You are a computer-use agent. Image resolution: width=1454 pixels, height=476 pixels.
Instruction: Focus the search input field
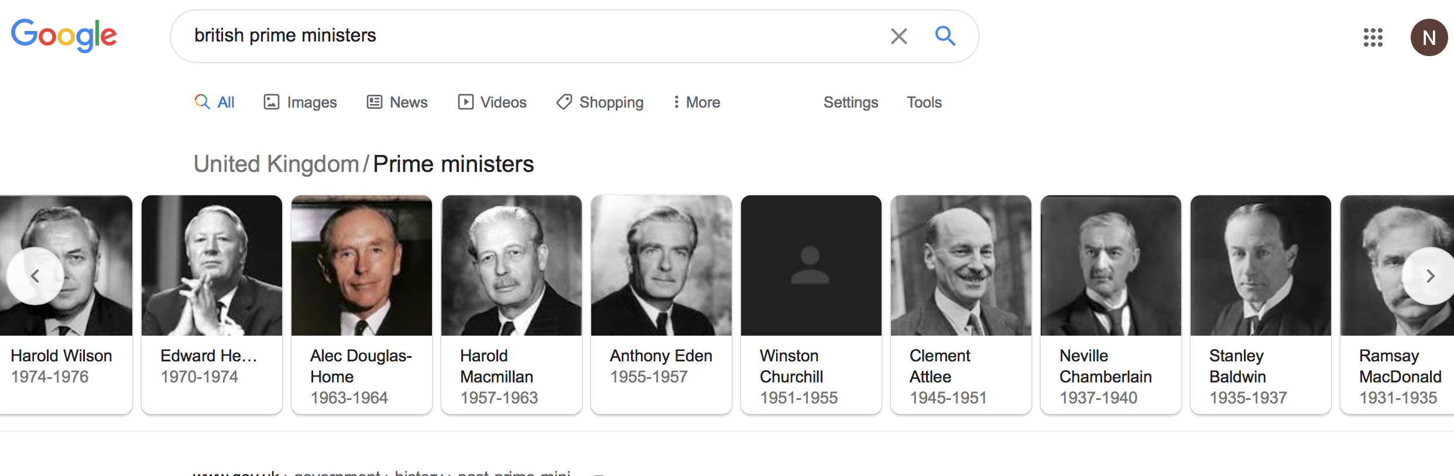pyautogui.click(x=527, y=36)
